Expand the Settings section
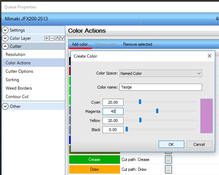The width and height of the screenshot is (219, 175). coord(5,30)
